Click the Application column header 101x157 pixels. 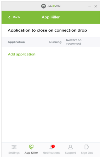click(16, 42)
